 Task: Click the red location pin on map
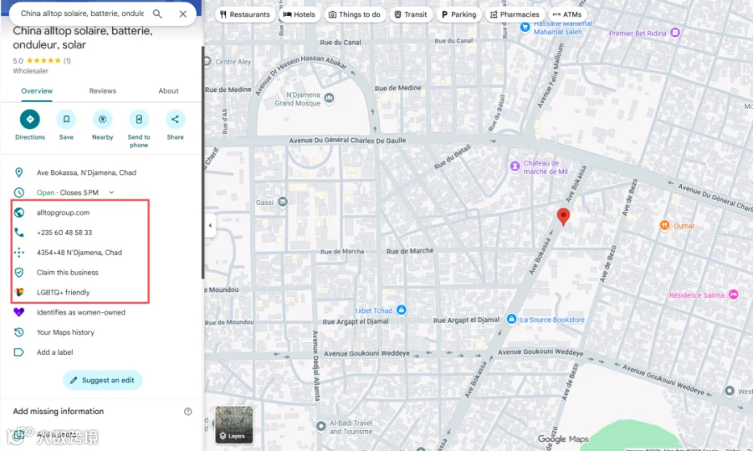pos(563,217)
